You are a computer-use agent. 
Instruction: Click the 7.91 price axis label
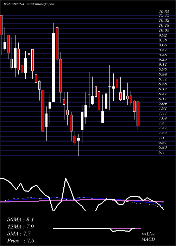[x=163, y=108]
